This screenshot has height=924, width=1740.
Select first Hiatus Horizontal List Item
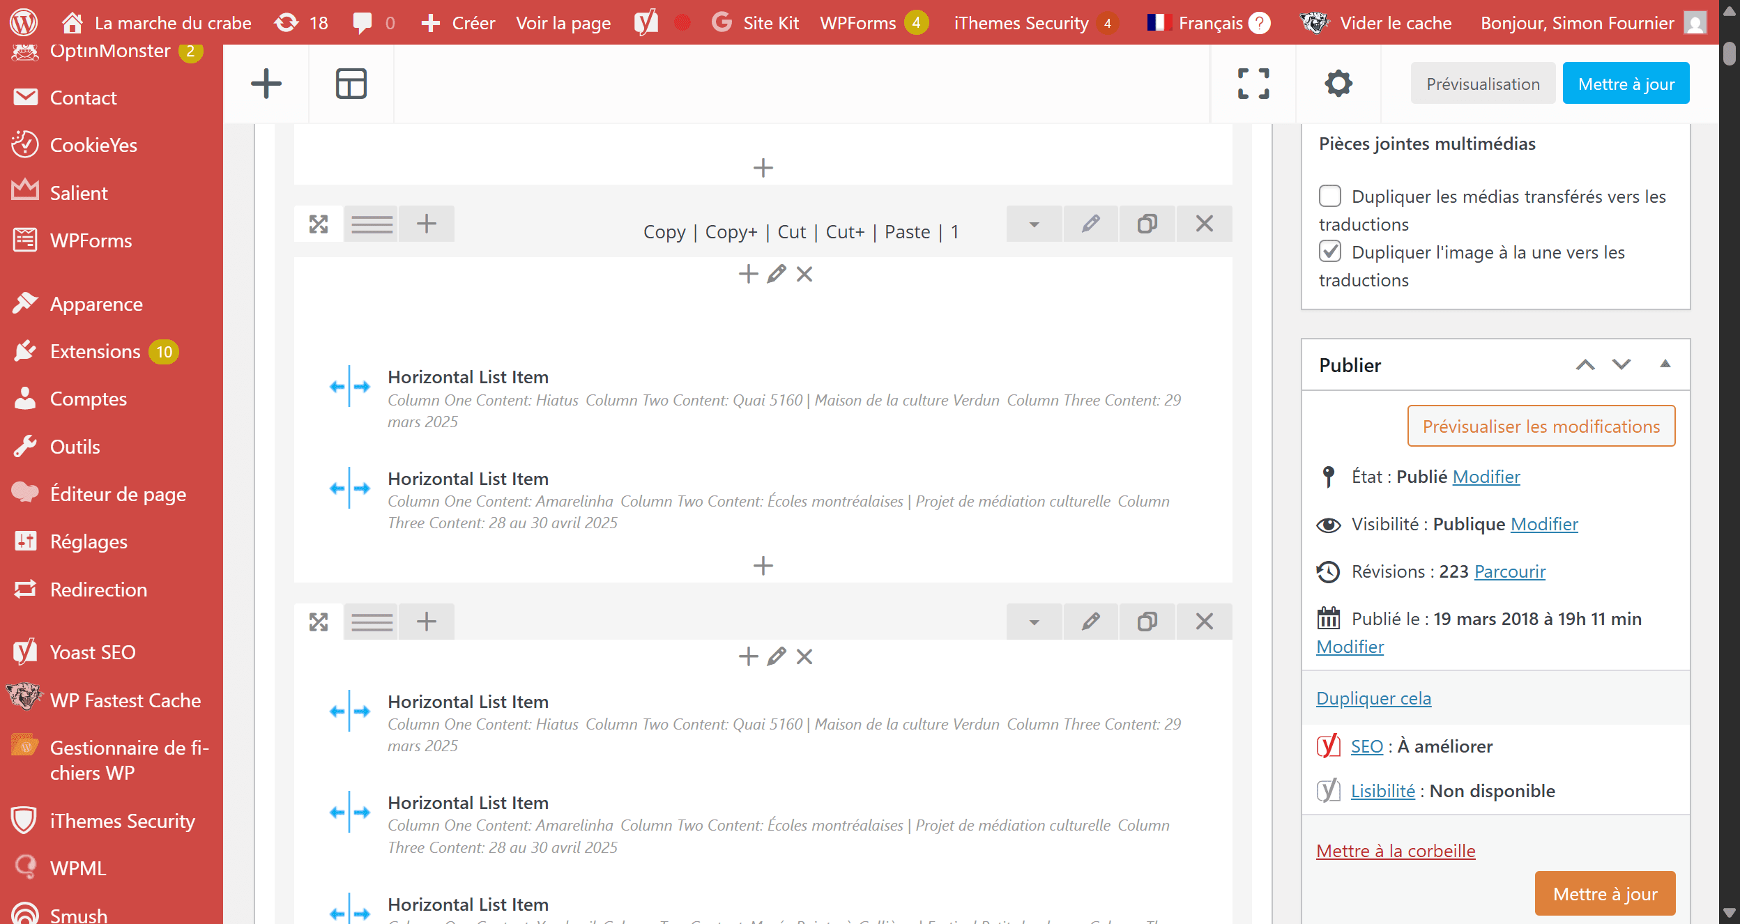pos(763,399)
